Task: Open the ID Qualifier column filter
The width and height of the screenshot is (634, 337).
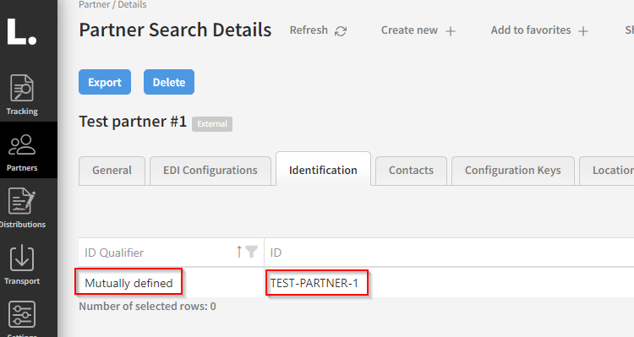Action: pos(252,252)
